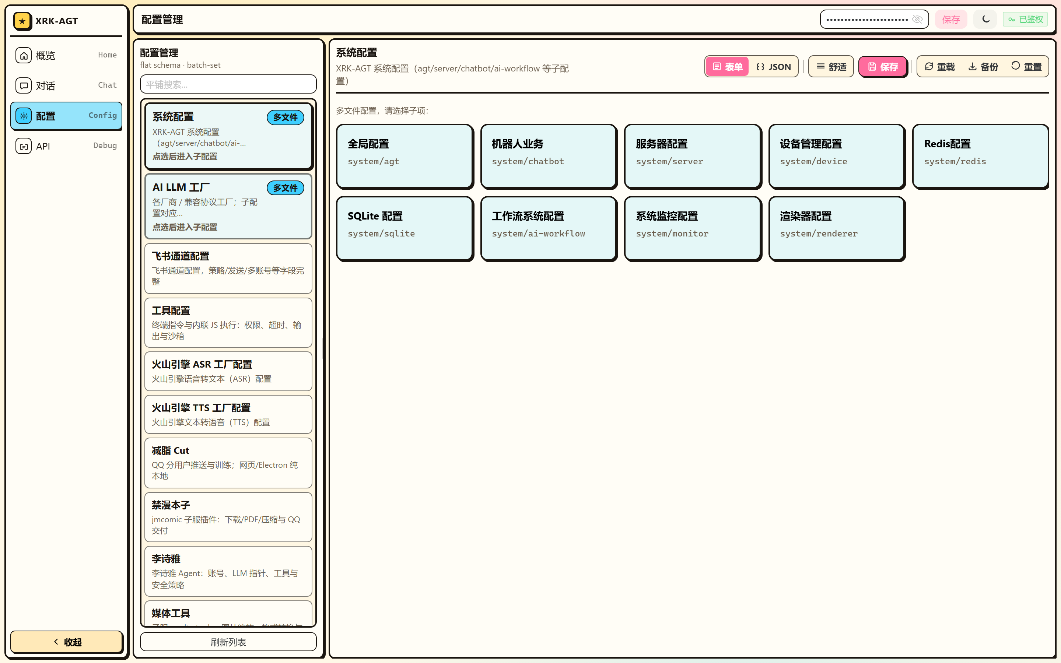Open Redis配置 system/redis card
Image resolution: width=1061 pixels, height=663 pixels.
tap(981, 157)
